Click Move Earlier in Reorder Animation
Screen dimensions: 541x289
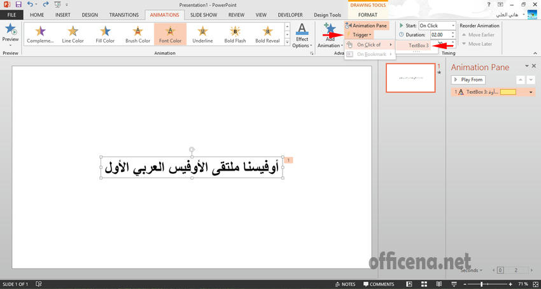(x=478, y=35)
